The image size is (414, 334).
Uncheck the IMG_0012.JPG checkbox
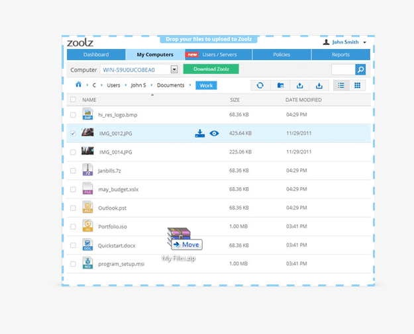click(x=73, y=133)
